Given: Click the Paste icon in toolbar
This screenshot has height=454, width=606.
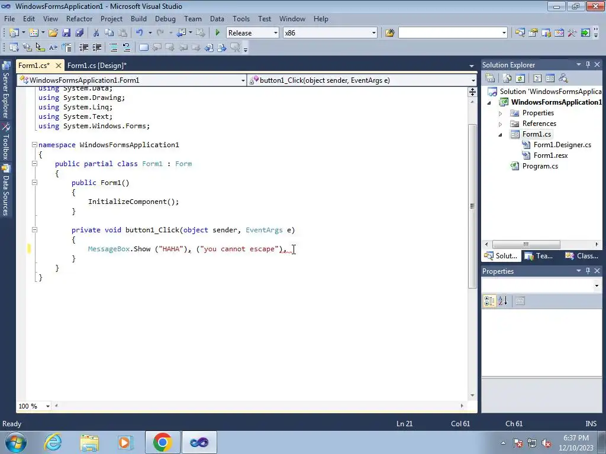Looking at the screenshot, I should coord(123,33).
